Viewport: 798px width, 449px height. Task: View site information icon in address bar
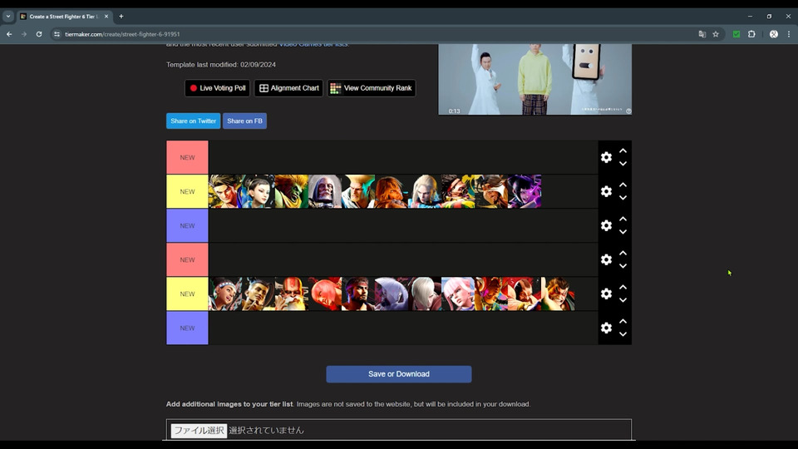point(57,34)
